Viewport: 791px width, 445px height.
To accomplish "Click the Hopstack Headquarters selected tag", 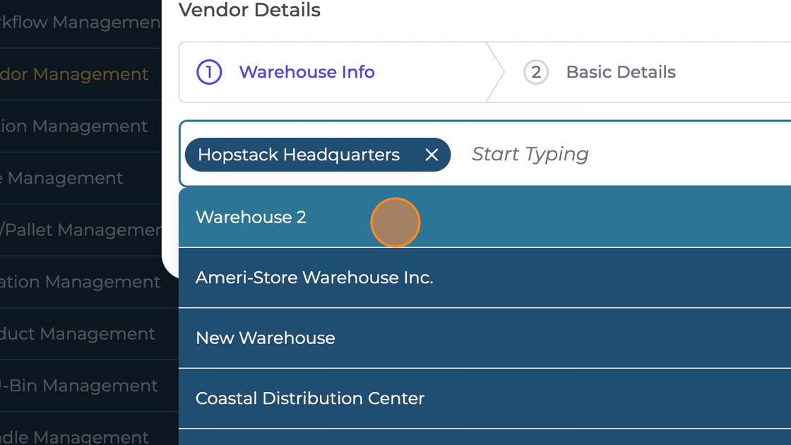I will point(299,155).
